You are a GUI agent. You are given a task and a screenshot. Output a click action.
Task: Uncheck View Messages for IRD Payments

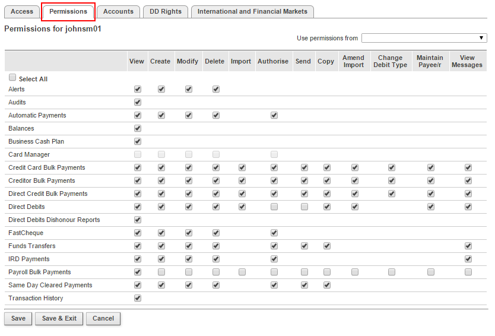[468, 259]
